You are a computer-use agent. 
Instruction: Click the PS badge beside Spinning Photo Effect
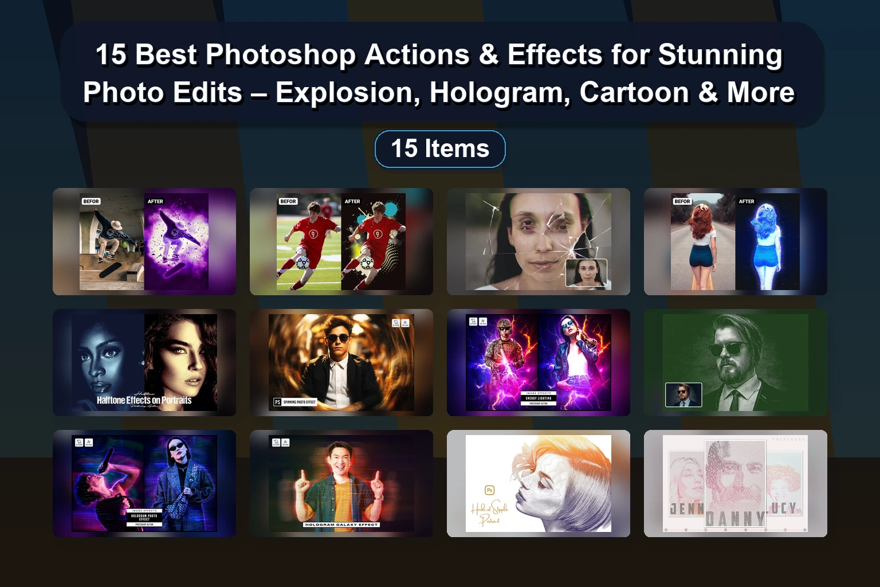pos(277,402)
